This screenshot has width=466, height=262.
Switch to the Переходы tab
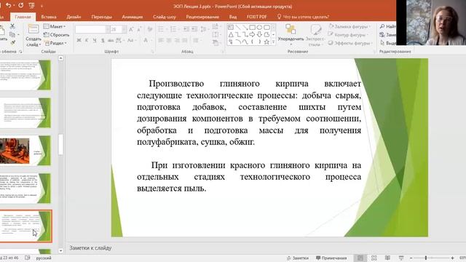(102, 17)
